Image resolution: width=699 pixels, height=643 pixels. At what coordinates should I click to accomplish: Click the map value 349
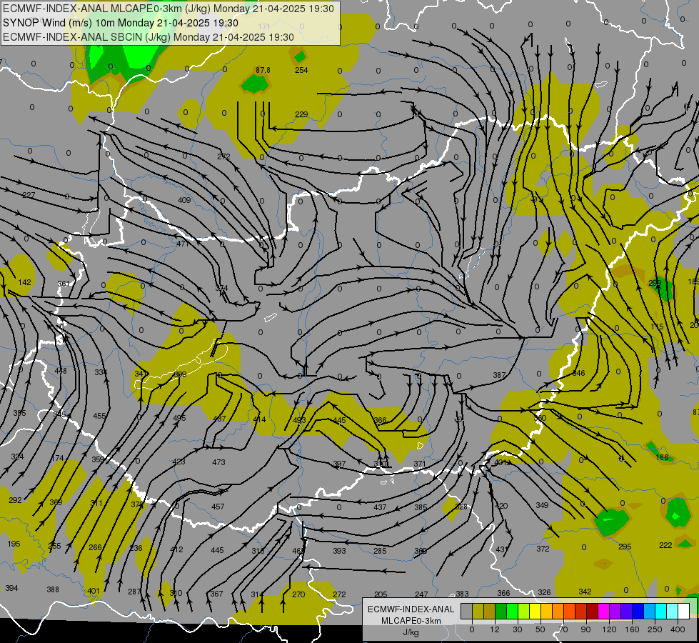pyautogui.click(x=542, y=505)
